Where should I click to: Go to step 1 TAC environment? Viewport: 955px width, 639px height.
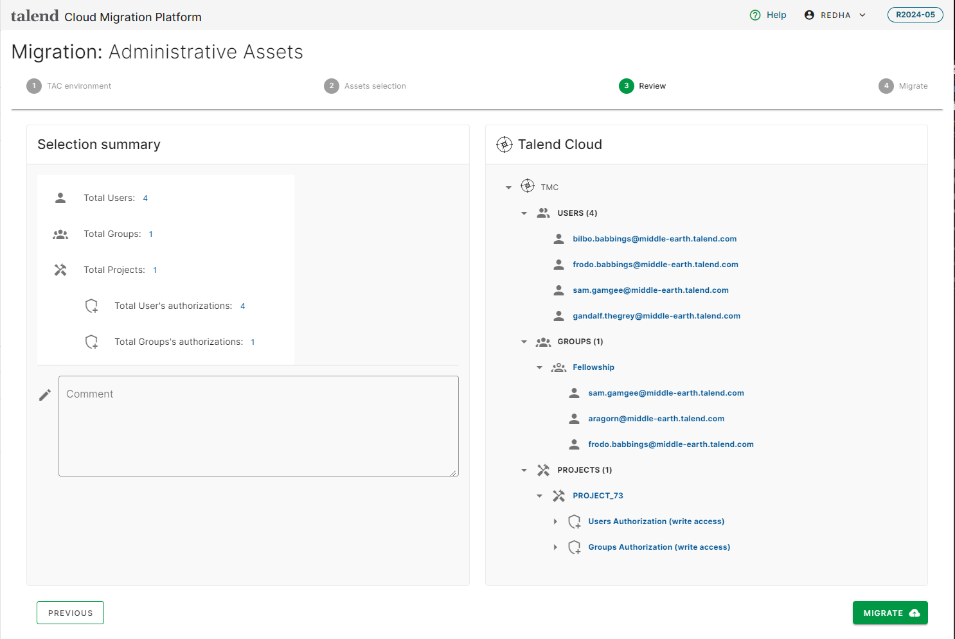[69, 86]
